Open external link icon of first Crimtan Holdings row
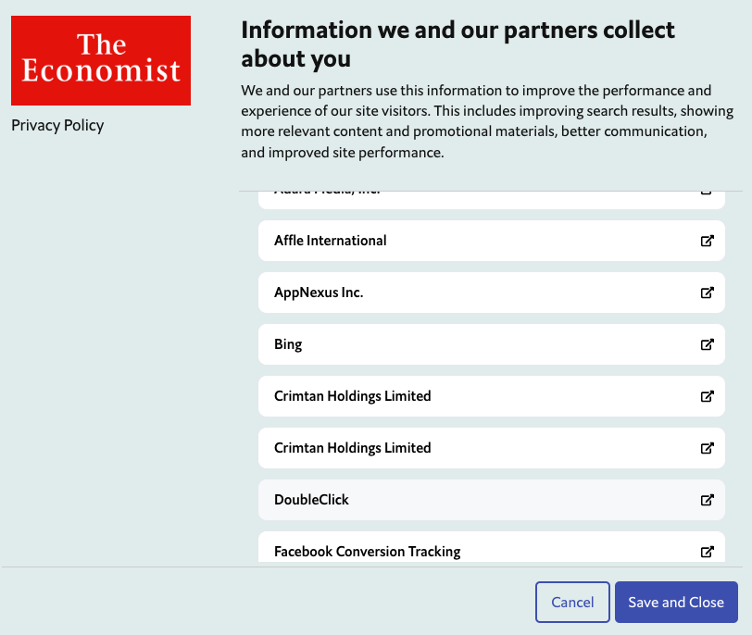 click(x=707, y=396)
